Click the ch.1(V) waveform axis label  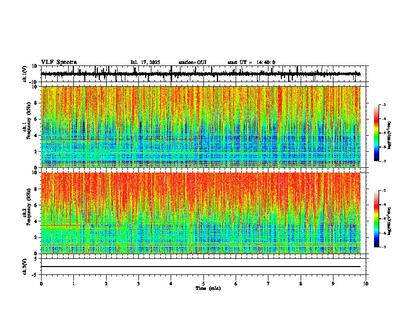click(25, 74)
